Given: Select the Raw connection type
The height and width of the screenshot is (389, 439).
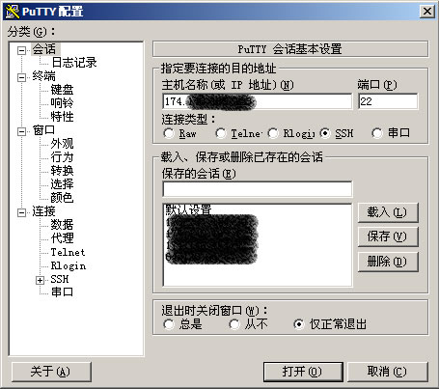Looking at the screenshot, I should coord(169,133).
